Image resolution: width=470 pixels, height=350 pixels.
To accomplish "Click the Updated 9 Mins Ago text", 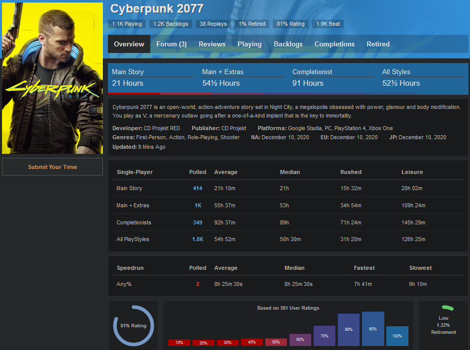I will tap(139, 147).
